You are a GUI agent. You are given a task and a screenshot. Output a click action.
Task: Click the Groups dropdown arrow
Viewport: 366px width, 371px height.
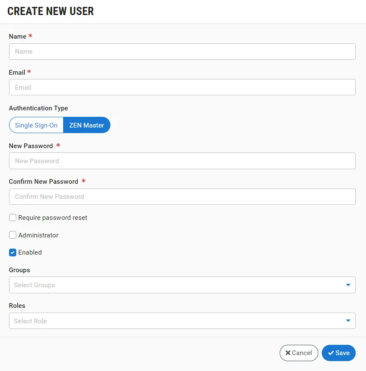(348, 285)
